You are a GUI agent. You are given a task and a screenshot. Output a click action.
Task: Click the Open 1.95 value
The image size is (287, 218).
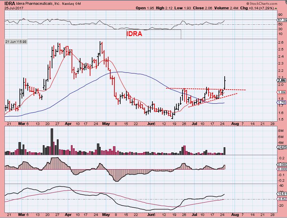(145, 8)
